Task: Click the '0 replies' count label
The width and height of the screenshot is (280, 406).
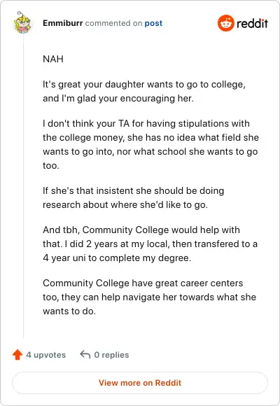Action: pos(111,355)
